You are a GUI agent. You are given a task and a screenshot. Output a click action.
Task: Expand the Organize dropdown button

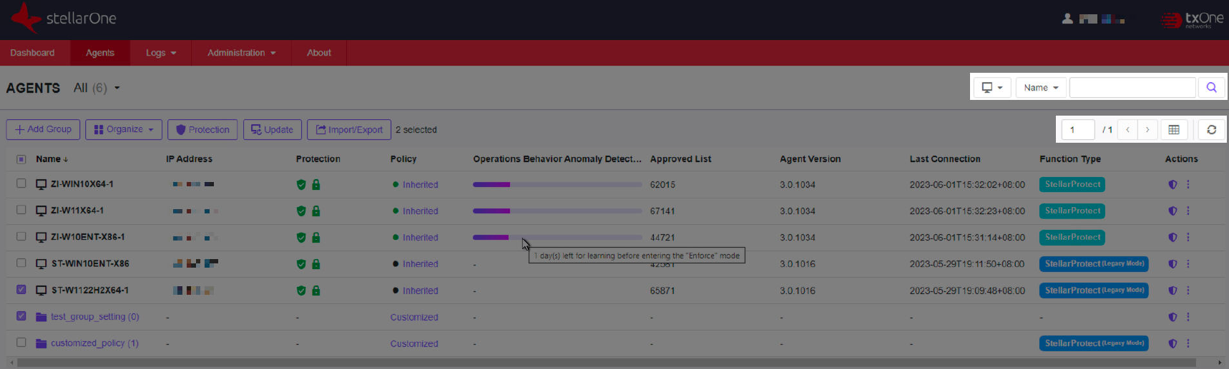(x=124, y=129)
